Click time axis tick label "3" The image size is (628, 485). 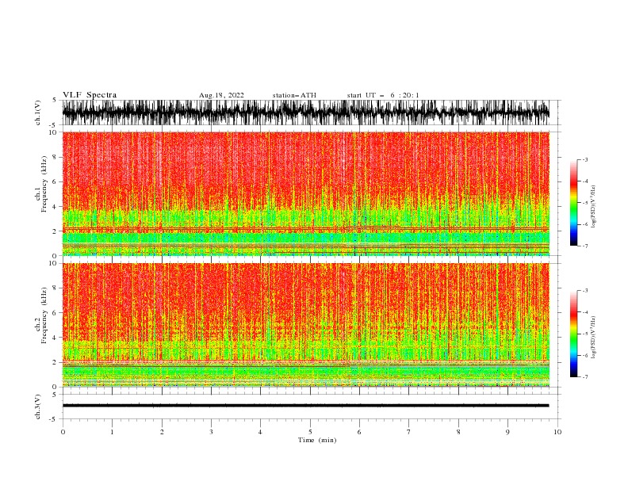click(x=211, y=432)
